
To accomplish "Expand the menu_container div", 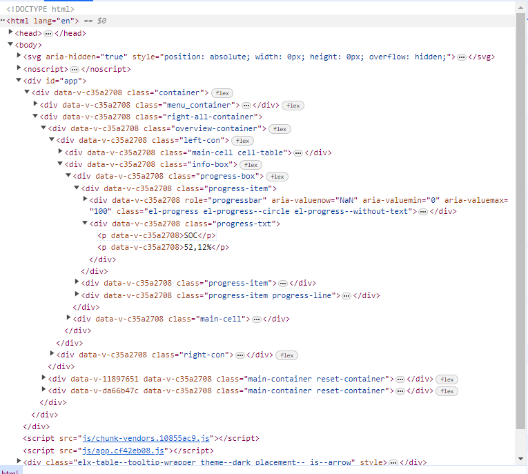I will pyautogui.click(x=35, y=103).
